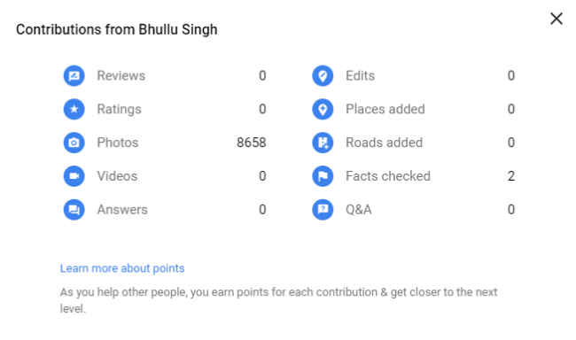Click the Videos camcorder icon
The height and width of the screenshot is (340, 576).
tap(74, 176)
